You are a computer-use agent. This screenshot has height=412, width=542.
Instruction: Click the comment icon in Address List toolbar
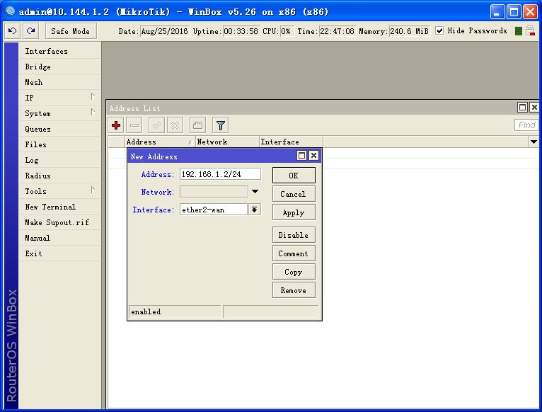click(x=197, y=125)
